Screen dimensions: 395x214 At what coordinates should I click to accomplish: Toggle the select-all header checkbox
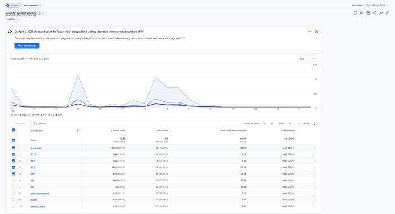[14, 130]
